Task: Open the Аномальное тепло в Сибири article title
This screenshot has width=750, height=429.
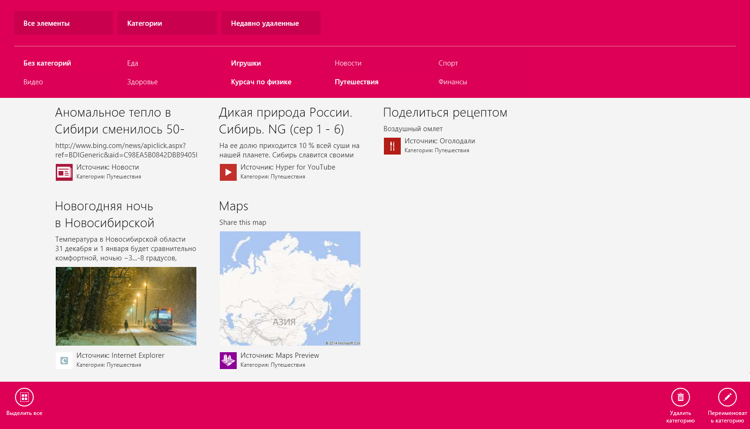Action: tap(120, 121)
